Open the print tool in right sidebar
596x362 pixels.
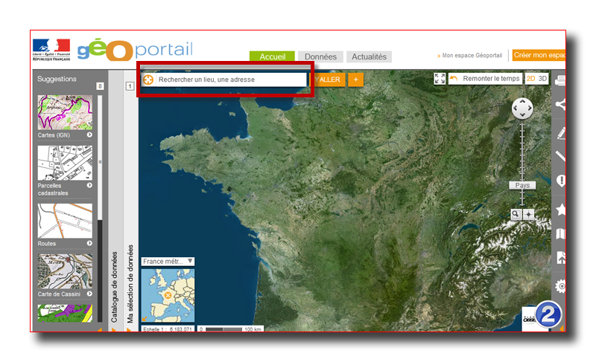pyautogui.click(x=560, y=80)
